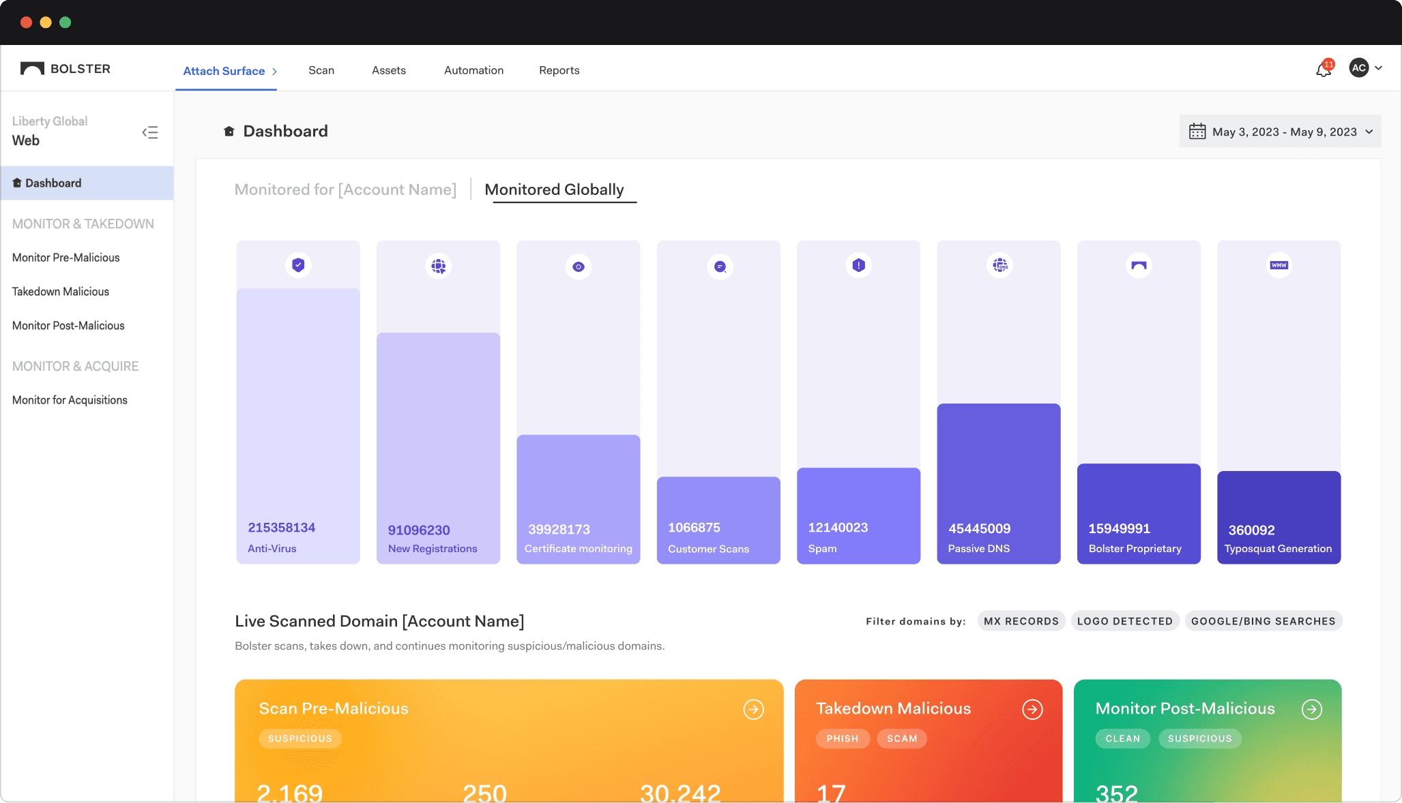Click the Certificate monitoring eye icon
The height and width of the screenshot is (803, 1402).
(579, 267)
